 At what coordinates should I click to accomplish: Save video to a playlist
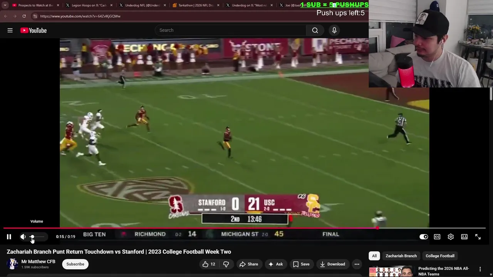[x=301, y=264]
